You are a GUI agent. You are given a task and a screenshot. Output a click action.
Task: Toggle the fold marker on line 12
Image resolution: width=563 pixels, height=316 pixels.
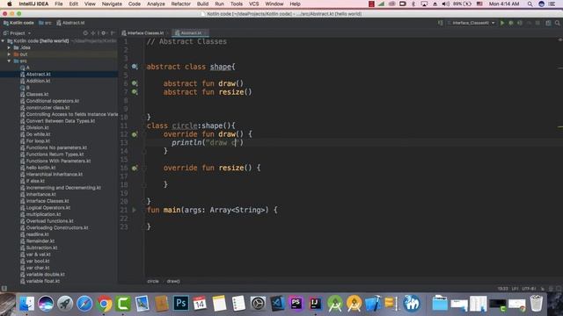144,134
